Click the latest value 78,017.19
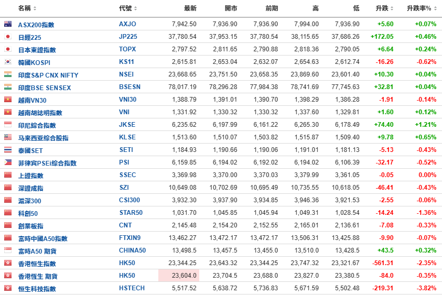Viewport: 442px width, 295px height. click(x=182, y=87)
